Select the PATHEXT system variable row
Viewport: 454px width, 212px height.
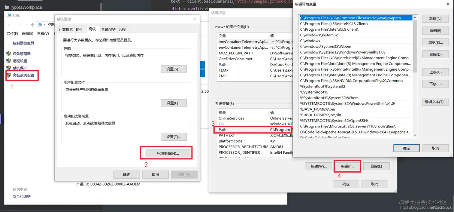pyautogui.click(x=255, y=135)
